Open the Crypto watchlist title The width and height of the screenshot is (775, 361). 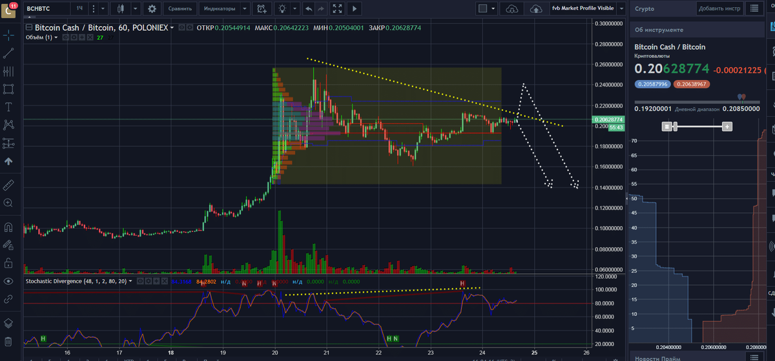pyautogui.click(x=645, y=8)
